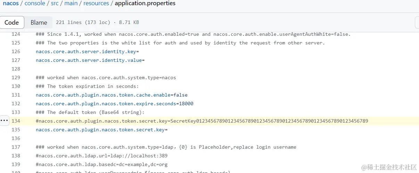419x173 pixels.
Task: Select line number 126
Action: 16,52
